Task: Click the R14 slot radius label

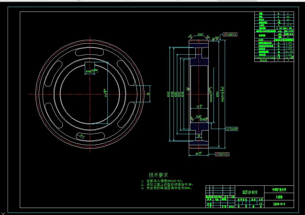Action: (82, 136)
